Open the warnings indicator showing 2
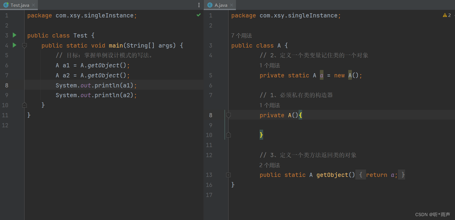This screenshot has width=455, height=220. 447,15
